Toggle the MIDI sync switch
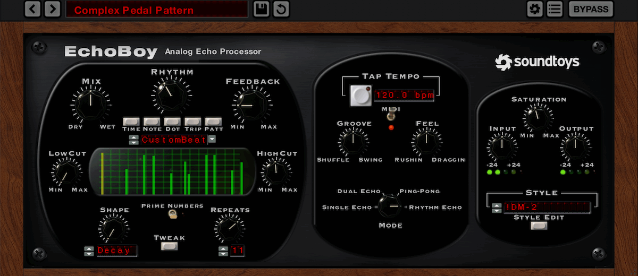 click(x=391, y=116)
